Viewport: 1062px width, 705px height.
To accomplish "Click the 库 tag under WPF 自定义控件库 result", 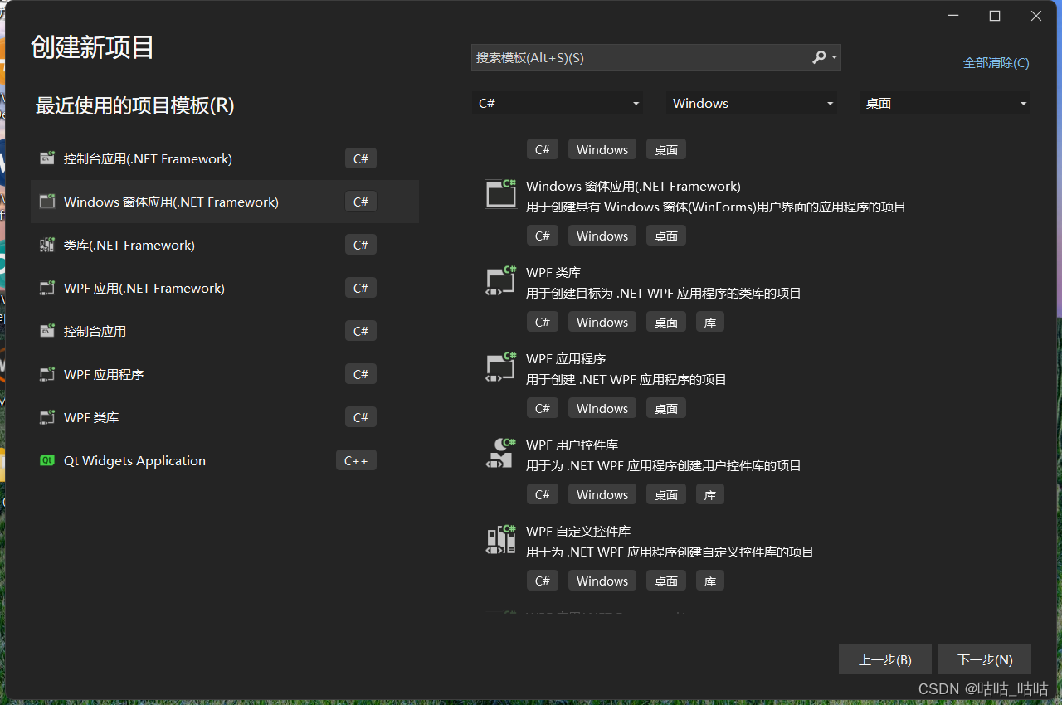I will click(x=710, y=581).
